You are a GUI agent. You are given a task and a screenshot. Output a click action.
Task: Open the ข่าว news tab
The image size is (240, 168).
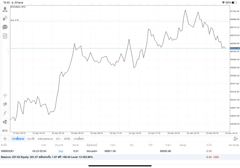point(58,139)
